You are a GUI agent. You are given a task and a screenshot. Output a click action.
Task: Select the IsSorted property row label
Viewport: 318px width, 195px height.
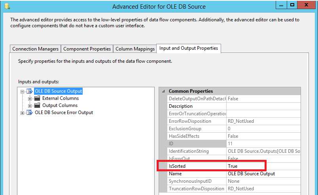(x=177, y=166)
